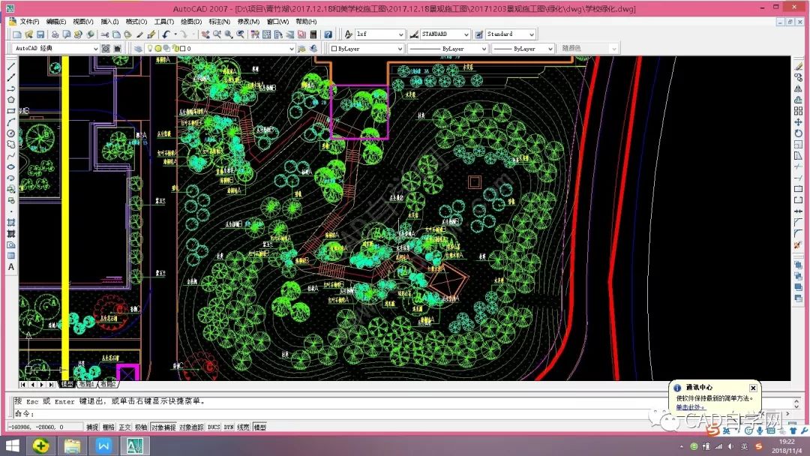This screenshot has height=456, width=810.
Task: Open the Standard table style dropdown
Action: (511, 34)
